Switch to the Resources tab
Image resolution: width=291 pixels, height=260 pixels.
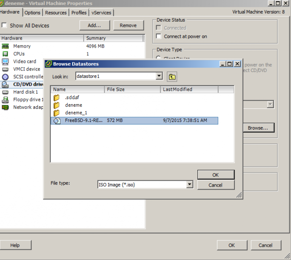[x=56, y=13]
